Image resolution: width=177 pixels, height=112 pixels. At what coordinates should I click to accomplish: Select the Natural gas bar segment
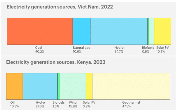pyautogui.click(x=81, y=31)
